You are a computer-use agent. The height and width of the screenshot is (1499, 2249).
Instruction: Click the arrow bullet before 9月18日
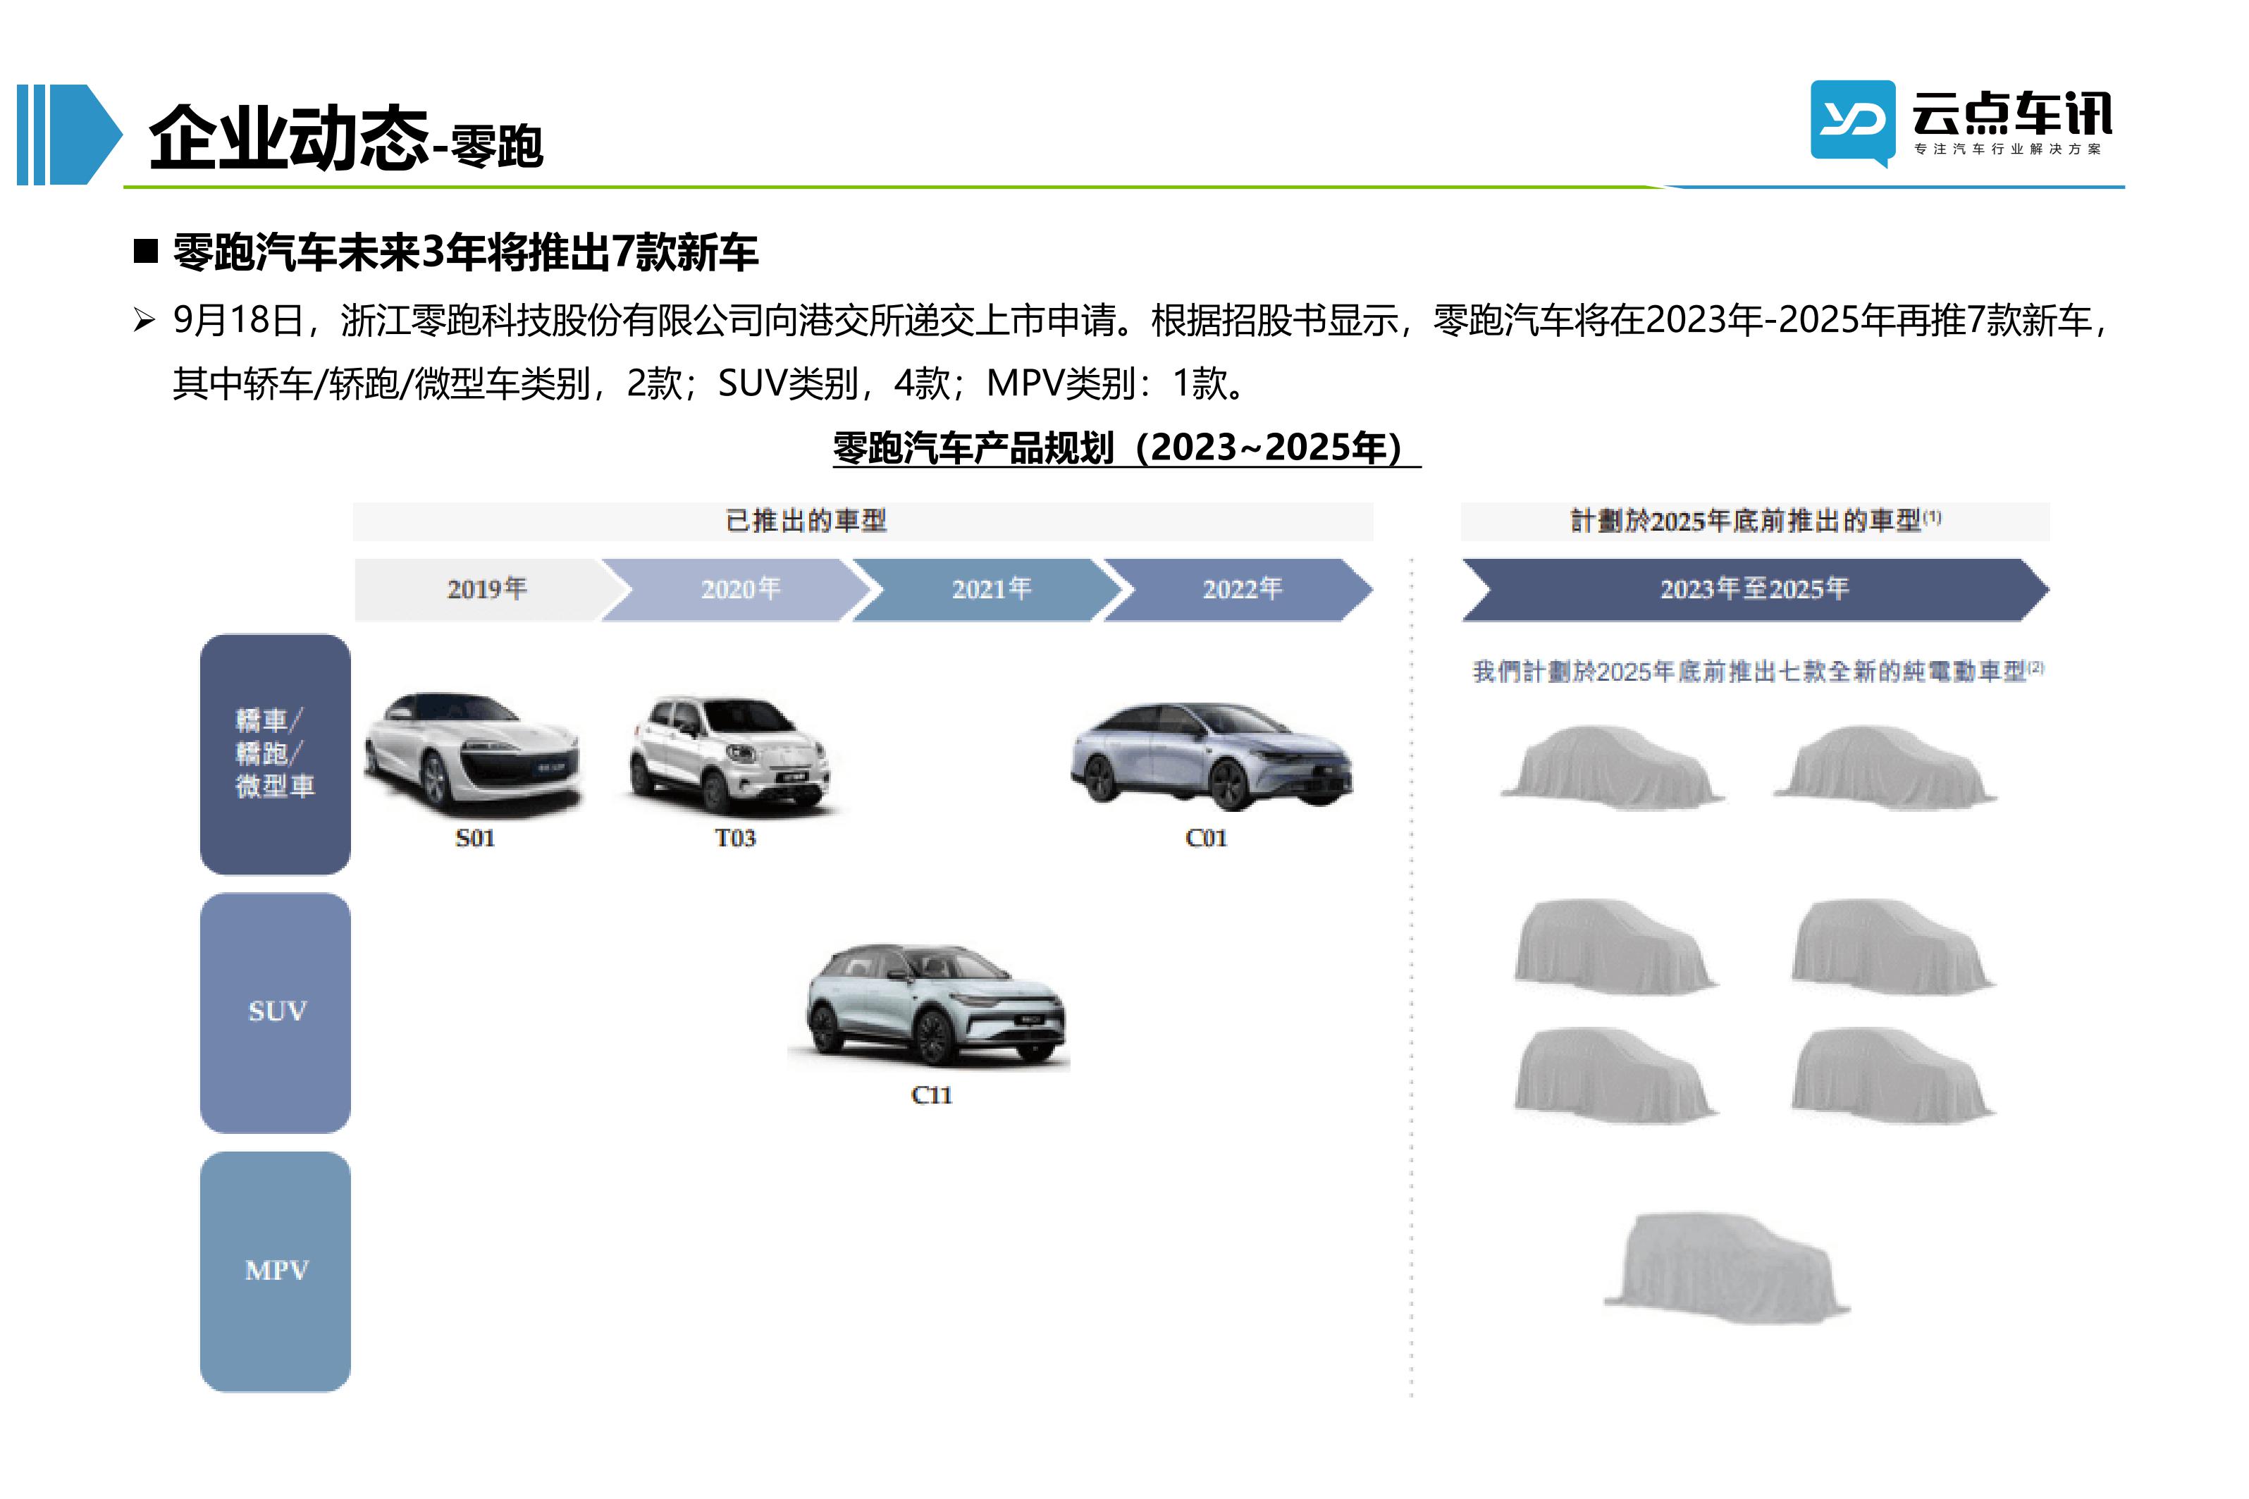click(x=144, y=319)
